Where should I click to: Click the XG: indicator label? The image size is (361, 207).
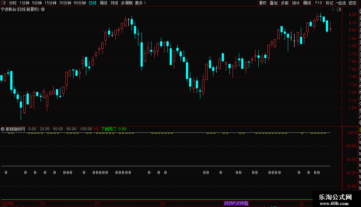pos(96,129)
